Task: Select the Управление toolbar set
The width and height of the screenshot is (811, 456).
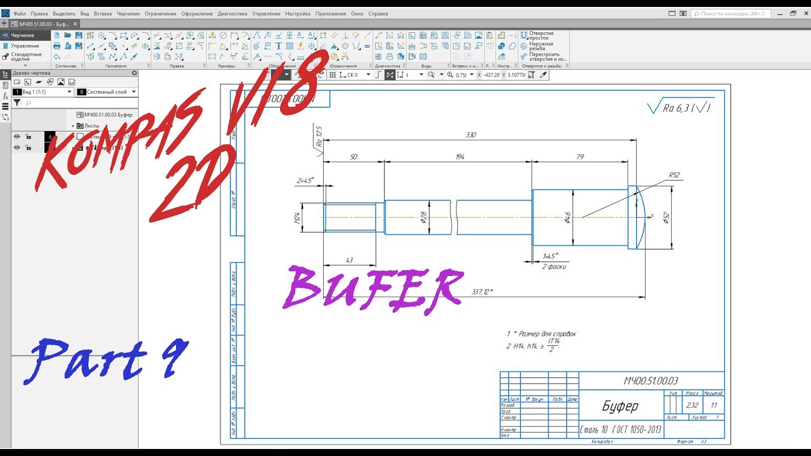Action: (25, 46)
